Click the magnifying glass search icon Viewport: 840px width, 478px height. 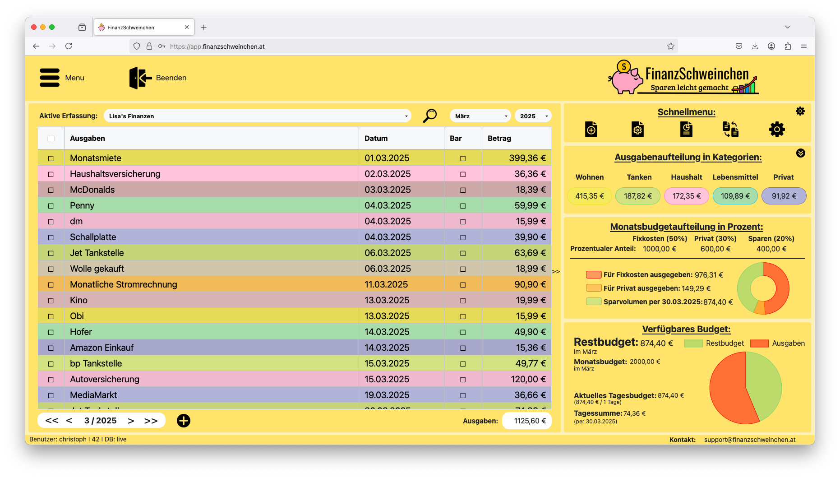point(429,116)
